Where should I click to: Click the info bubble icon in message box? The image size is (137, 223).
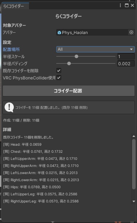(9, 107)
